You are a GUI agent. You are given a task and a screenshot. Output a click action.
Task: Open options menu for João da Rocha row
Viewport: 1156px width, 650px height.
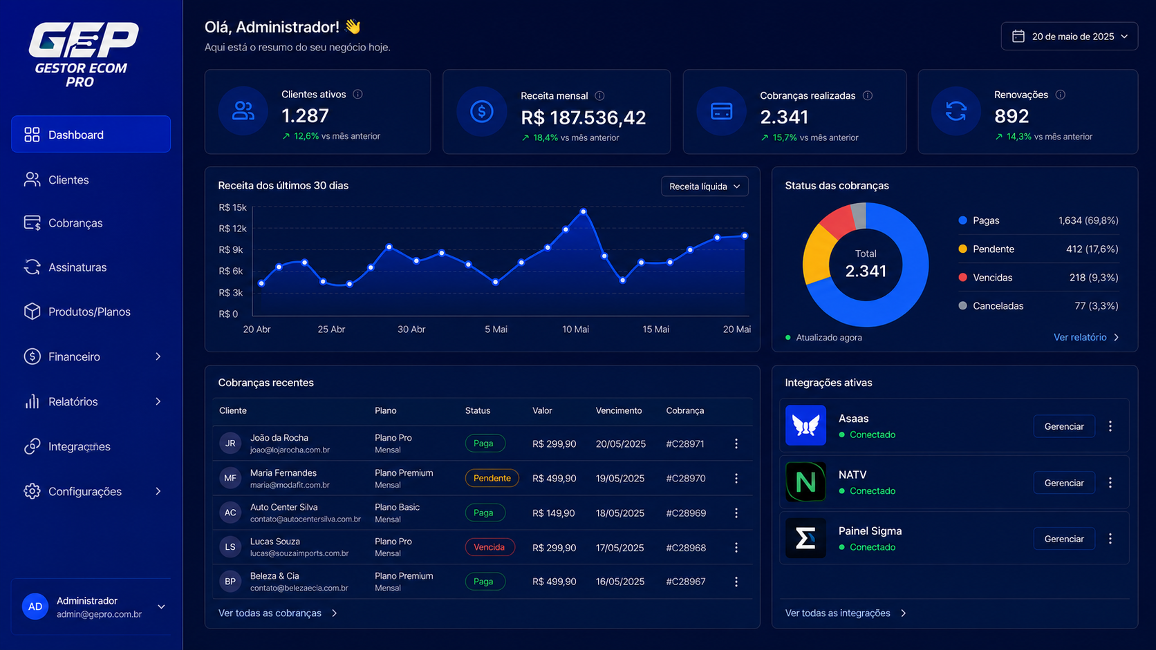coord(736,443)
